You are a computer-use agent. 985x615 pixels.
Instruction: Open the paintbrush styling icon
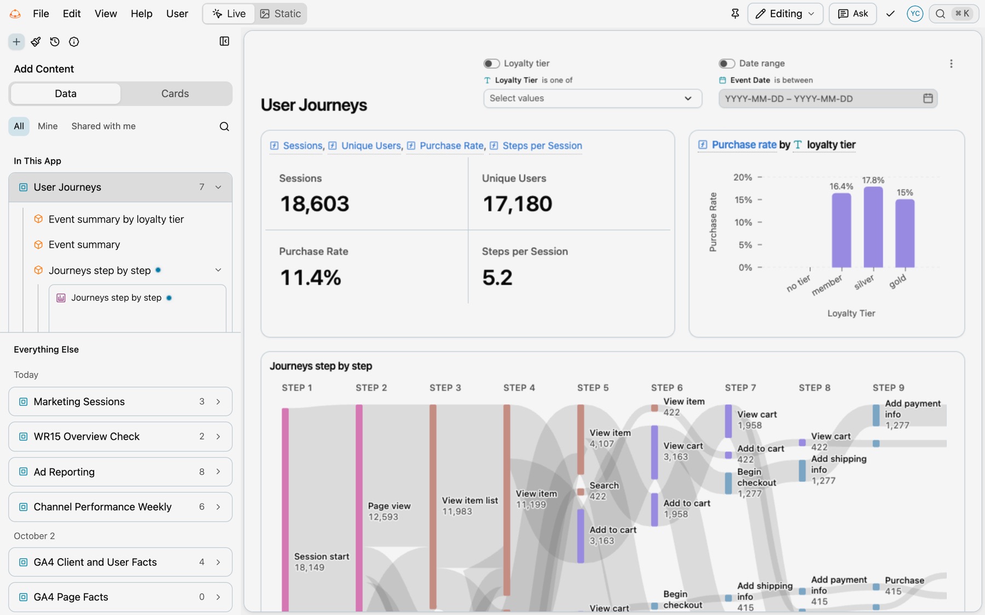tap(36, 42)
